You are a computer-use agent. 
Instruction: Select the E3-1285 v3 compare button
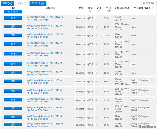point(13,117)
